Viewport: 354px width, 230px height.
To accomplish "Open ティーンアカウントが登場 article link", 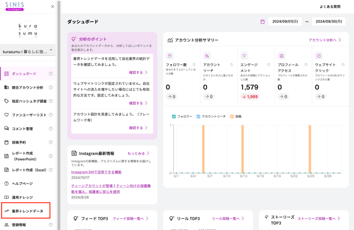I will coord(111,189).
